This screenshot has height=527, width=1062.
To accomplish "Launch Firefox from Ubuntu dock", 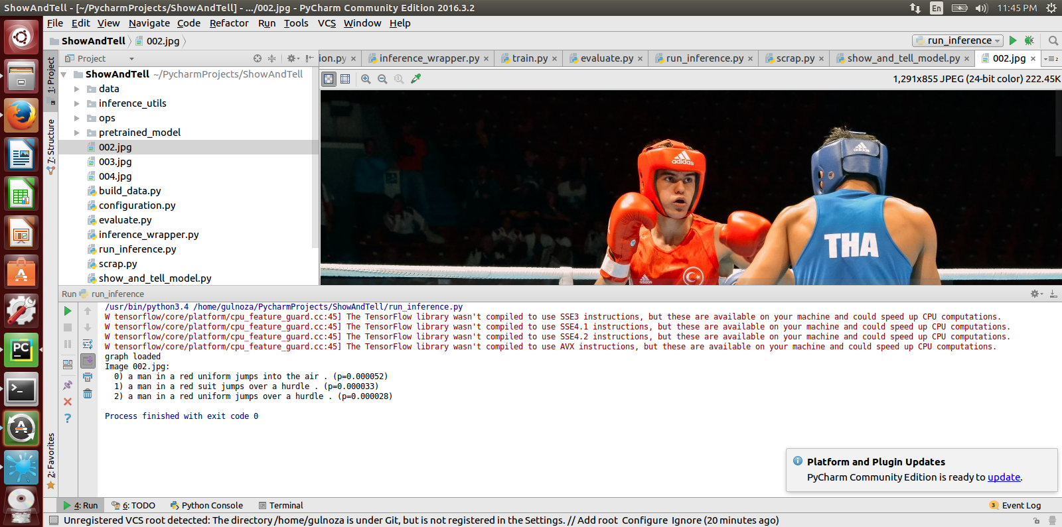I will click(x=21, y=116).
